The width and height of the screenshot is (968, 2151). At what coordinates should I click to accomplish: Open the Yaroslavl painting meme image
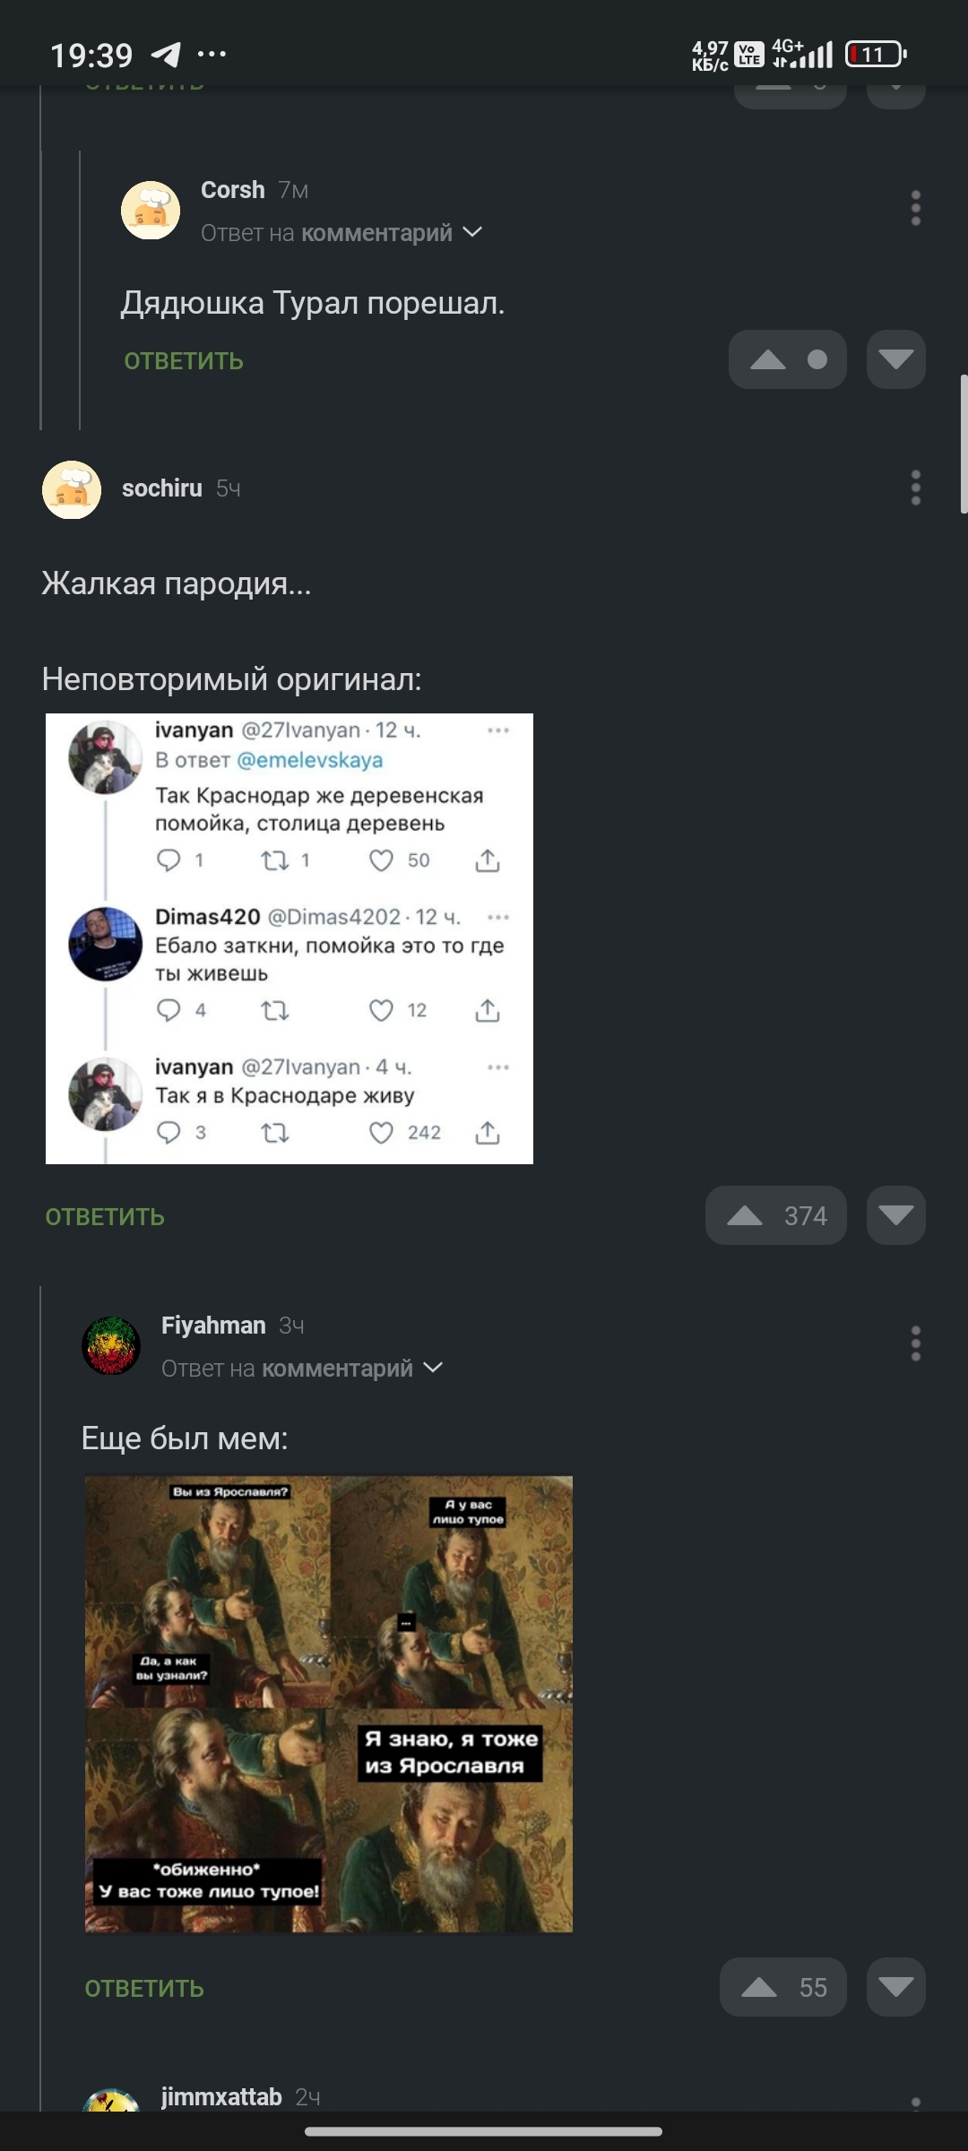(329, 1704)
